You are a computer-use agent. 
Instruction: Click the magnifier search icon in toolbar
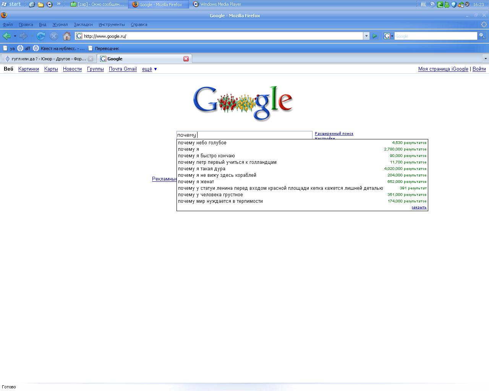tap(482, 36)
